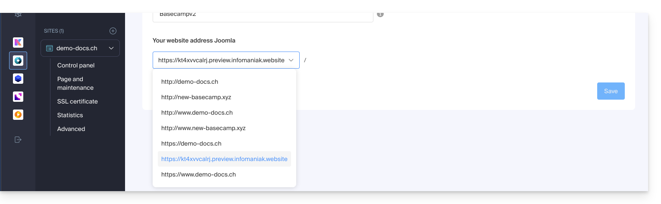The width and height of the screenshot is (661, 204).
Task: Open the blue cube product icon
Action: point(18,79)
